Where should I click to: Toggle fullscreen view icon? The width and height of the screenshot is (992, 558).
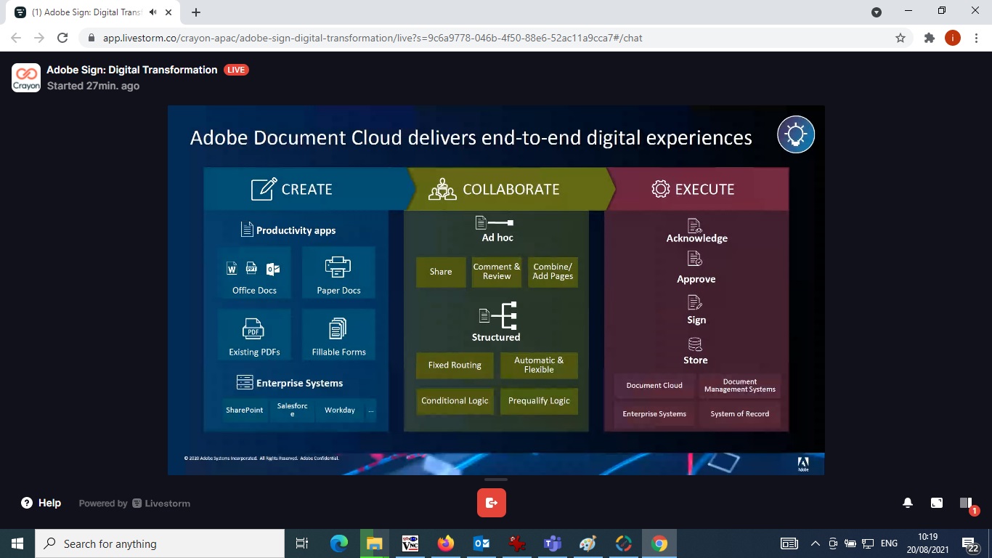pos(937,503)
